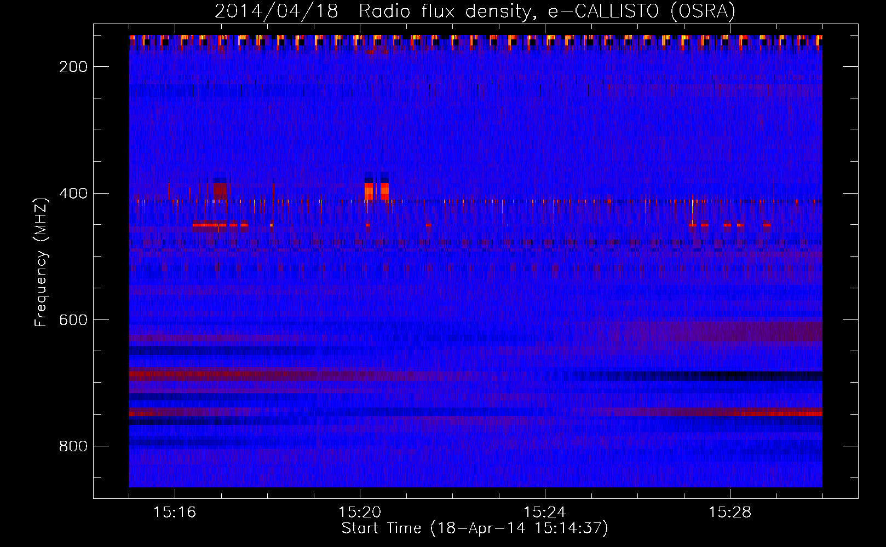
Task: Click the bright orange burst pair near 15:20
Action: point(377,191)
